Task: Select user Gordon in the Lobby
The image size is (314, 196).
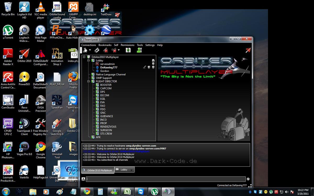Action: click(104, 71)
